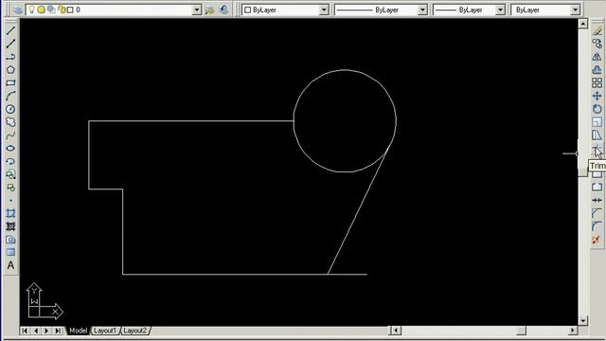
Task: Click the horizontal scrollbar thumb
Action: [522, 331]
